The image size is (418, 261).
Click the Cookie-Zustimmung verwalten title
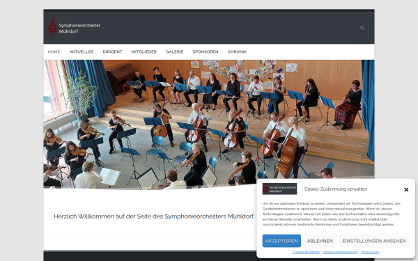[336, 189]
